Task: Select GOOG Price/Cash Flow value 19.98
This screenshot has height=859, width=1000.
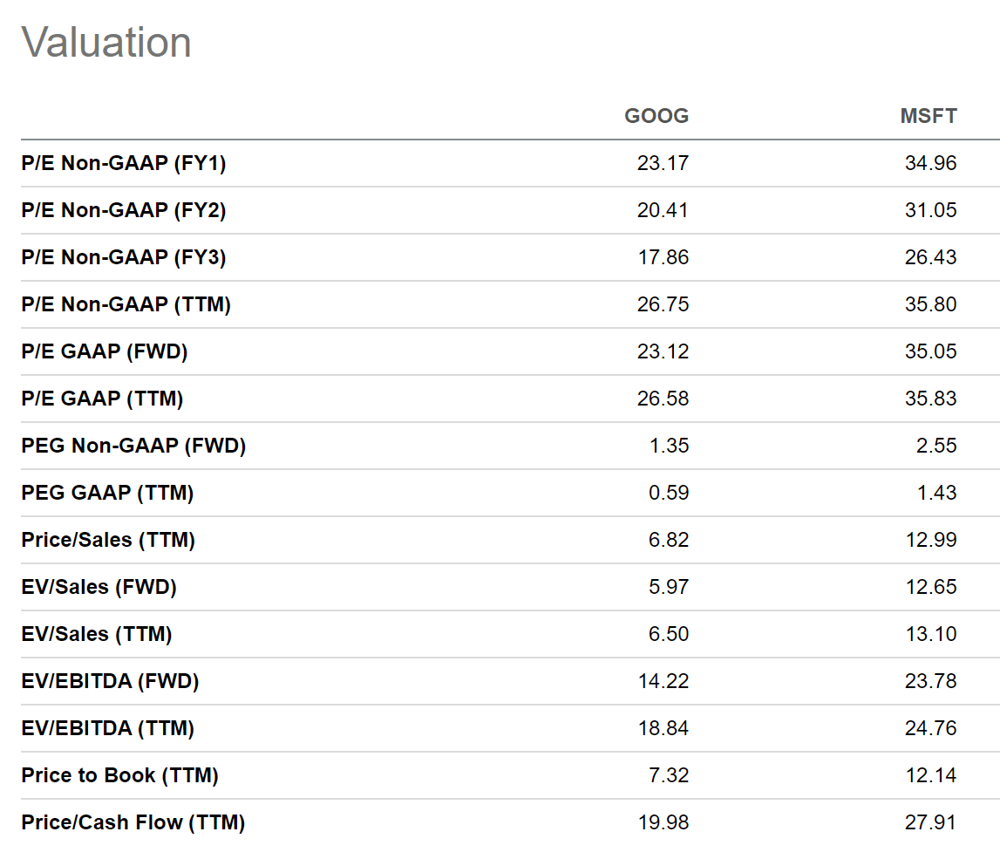Action: [663, 822]
